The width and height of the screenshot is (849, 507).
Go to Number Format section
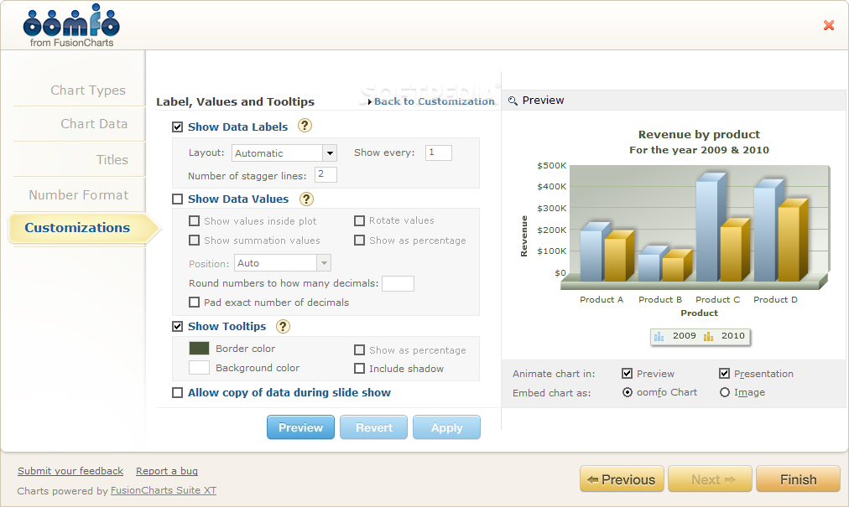(x=79, y=194)
